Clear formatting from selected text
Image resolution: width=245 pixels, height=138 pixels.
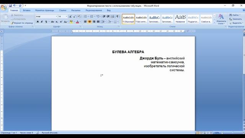(x=79, y=16)
